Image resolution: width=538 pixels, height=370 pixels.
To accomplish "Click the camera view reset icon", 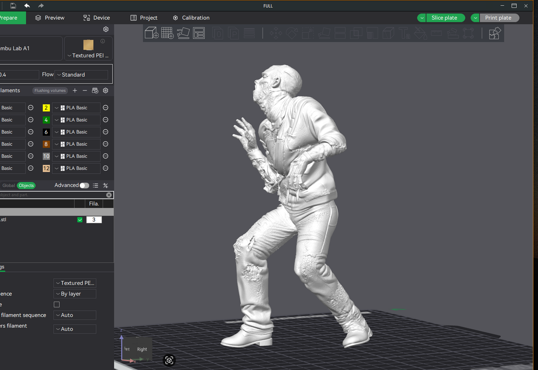I will (169, 360).
